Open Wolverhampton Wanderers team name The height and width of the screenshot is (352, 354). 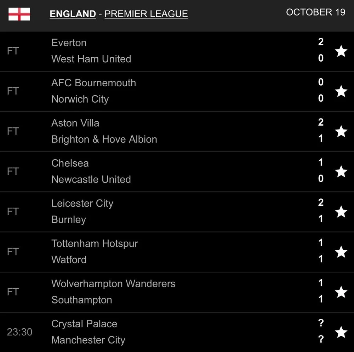113,284
